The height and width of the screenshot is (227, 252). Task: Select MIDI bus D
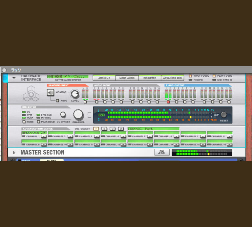point(121,129)
